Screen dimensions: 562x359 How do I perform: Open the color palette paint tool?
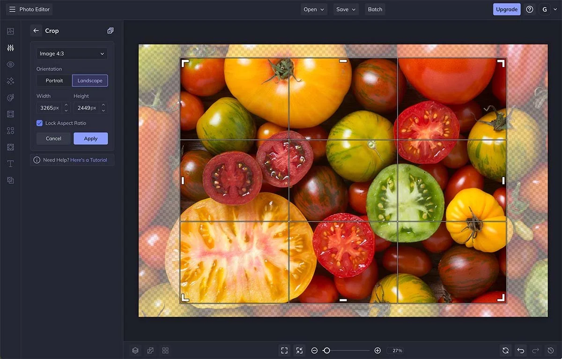tap(10, 97)
